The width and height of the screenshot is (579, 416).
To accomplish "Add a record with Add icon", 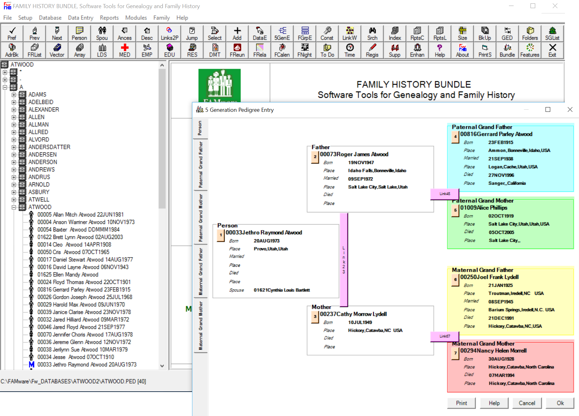I will coord(237,33).
